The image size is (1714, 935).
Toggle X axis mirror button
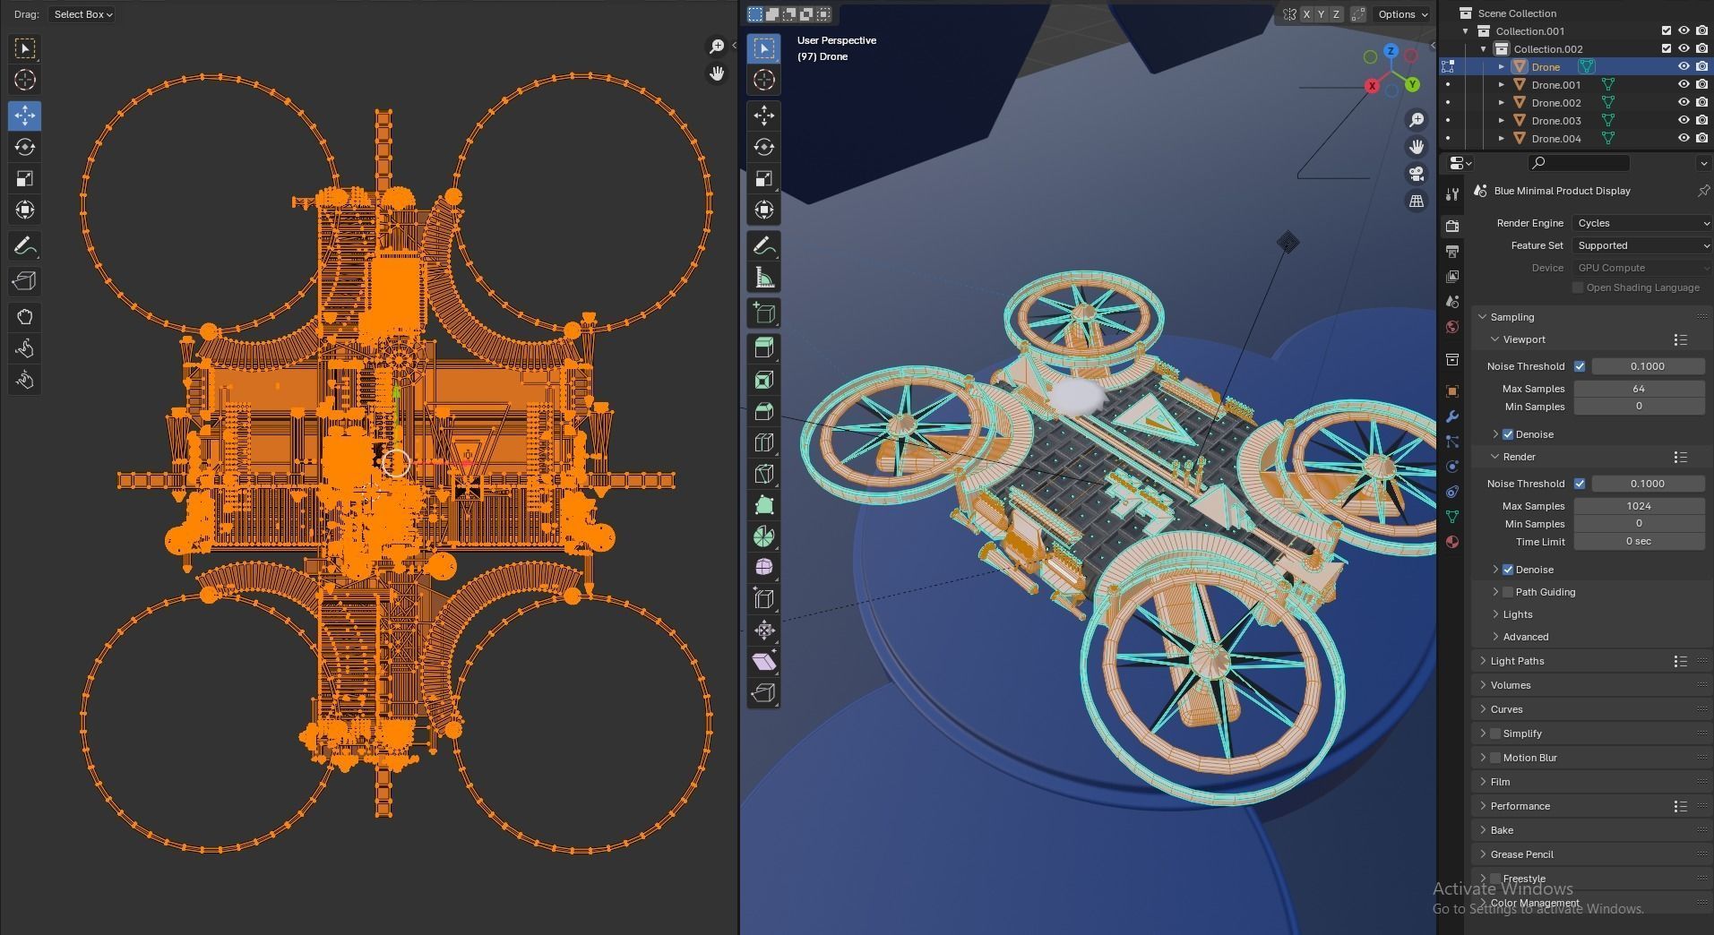click(x=1306, y=14)
